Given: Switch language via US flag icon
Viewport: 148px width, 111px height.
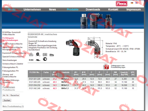Looking at the screenshot, I should pyautogui.click(x=136, y=3).
